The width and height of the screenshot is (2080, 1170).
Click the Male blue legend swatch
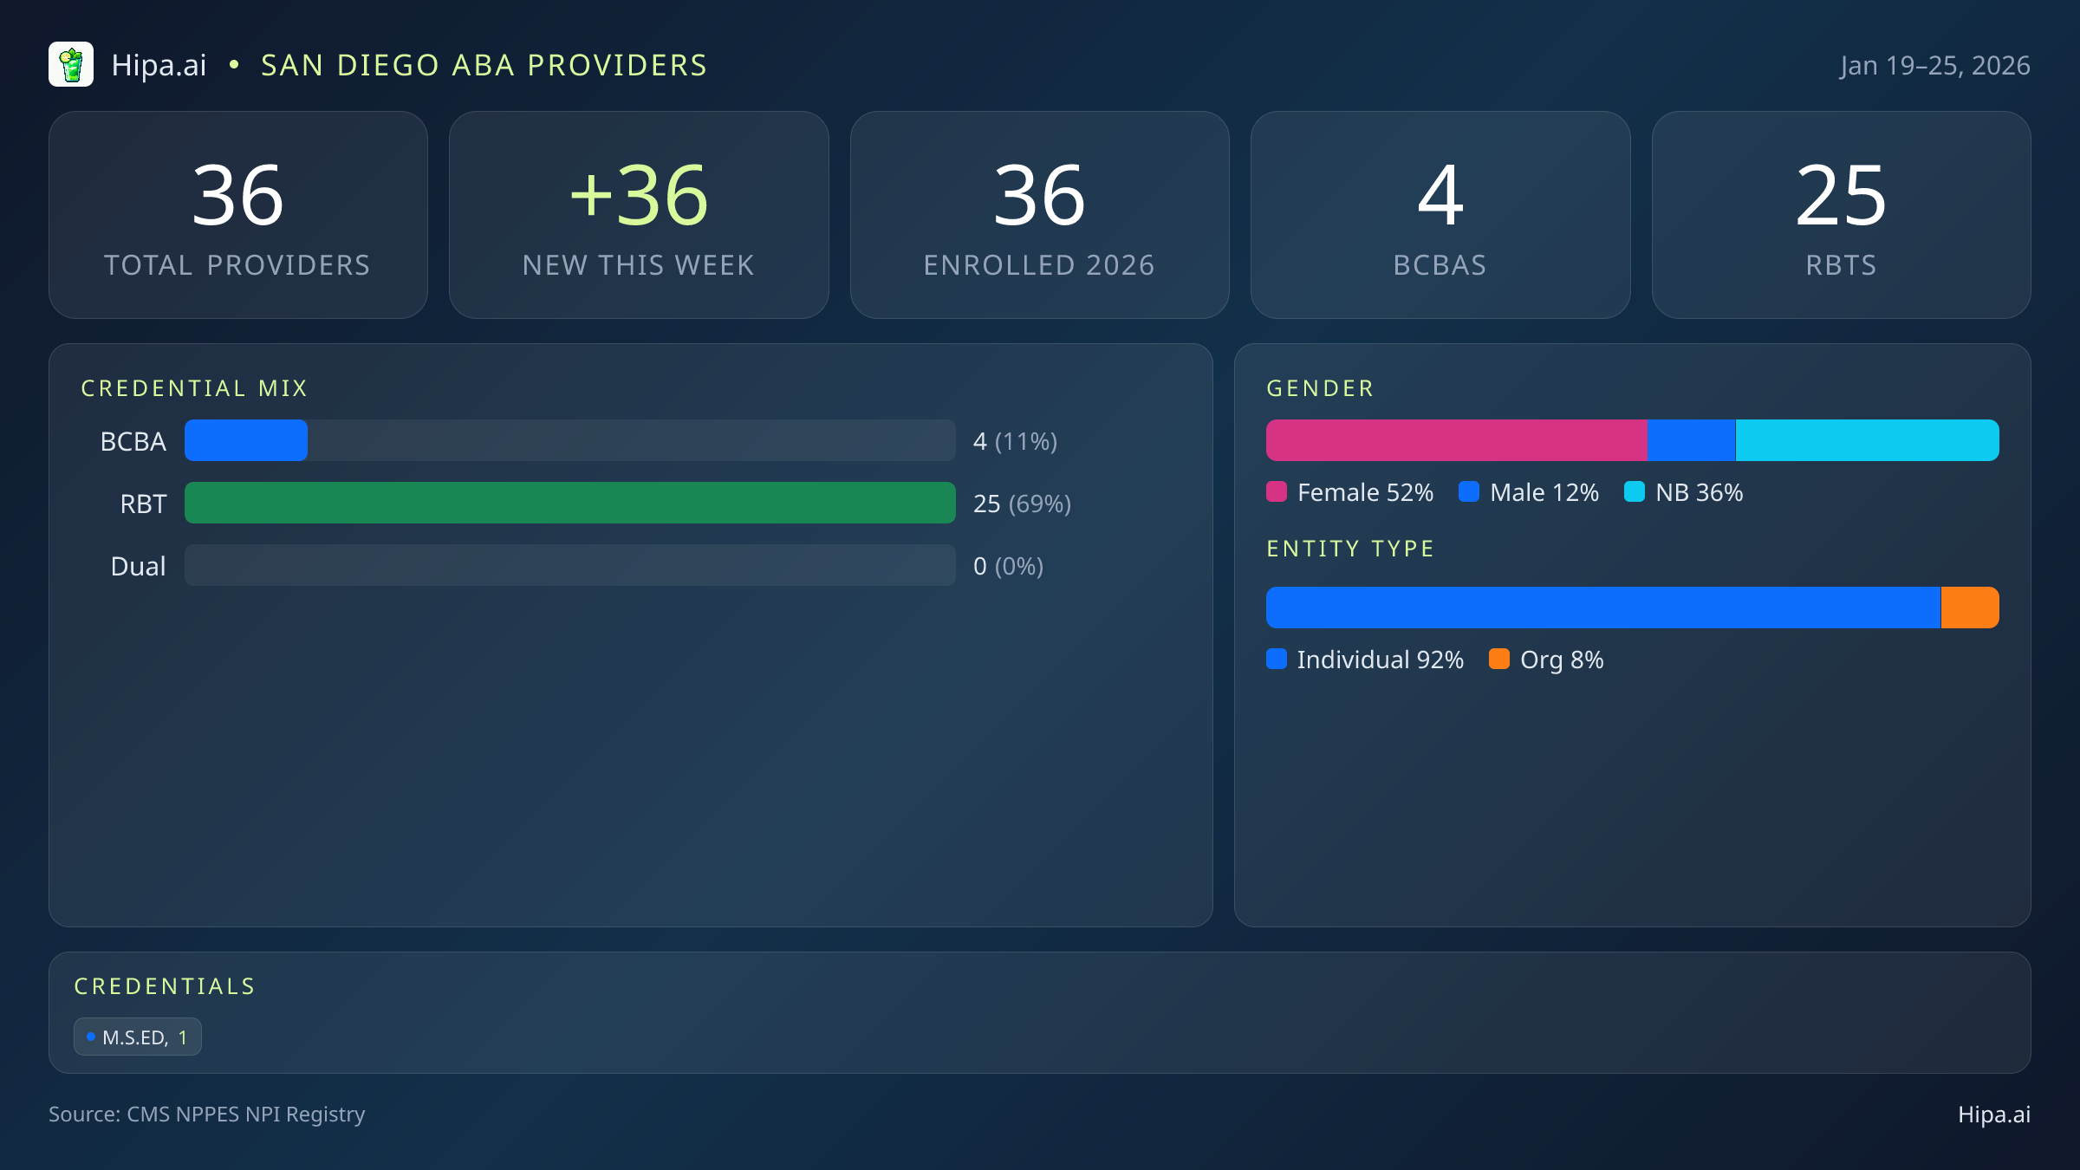[1469, 492]
